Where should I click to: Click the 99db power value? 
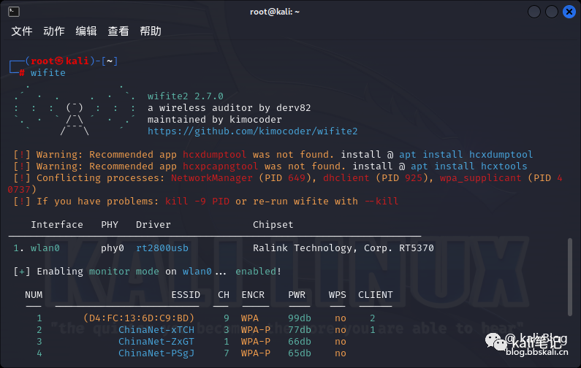(x=300, y=318)
